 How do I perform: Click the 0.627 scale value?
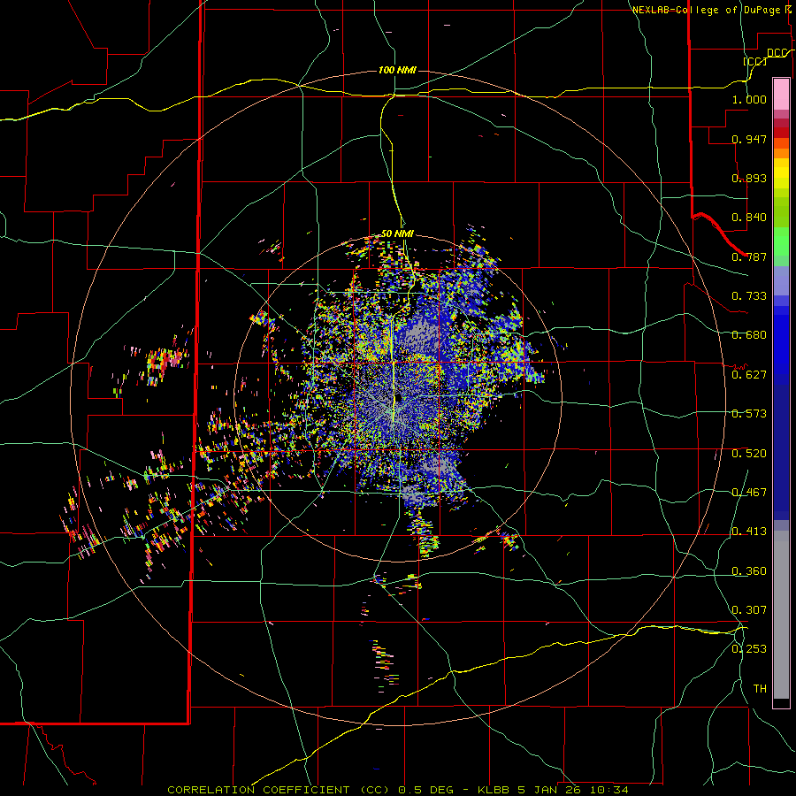[749, 375]
